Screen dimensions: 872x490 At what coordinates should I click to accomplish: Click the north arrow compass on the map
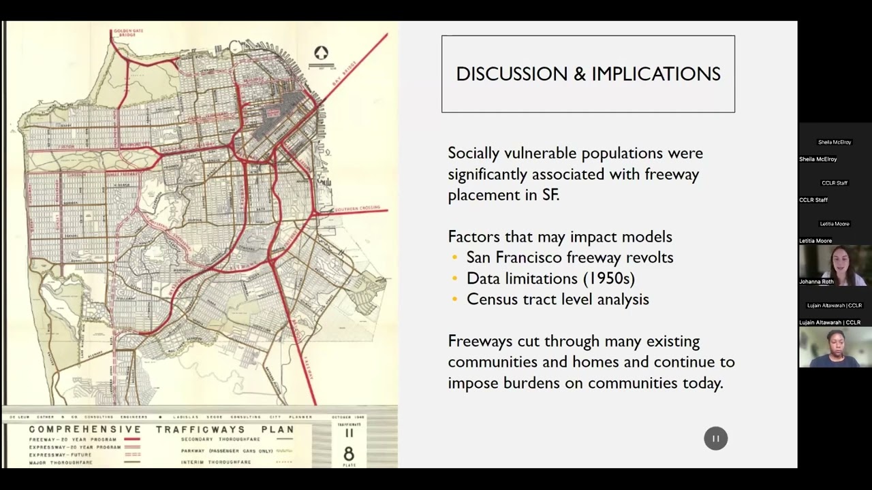coord(321,54)
